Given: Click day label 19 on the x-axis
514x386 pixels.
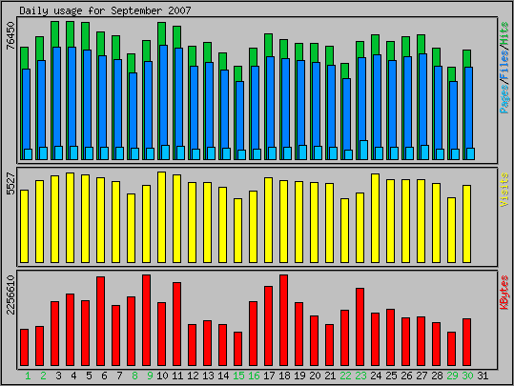Looking at the screenshot, I should click(x=299, y=376).
